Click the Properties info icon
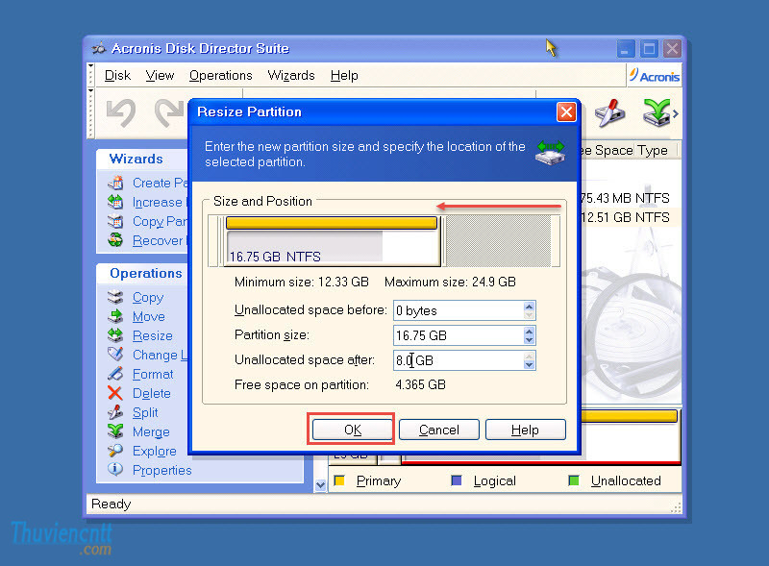Image resolution: width=769 pixels, height=566 pixels. [x=115, y=469]
